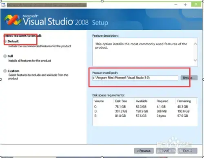The image size is (204, 158).
Task: Click the Visual Studio logo
Action: tap(13, 20)
